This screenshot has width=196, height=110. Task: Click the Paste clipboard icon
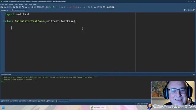coord(23,7)
